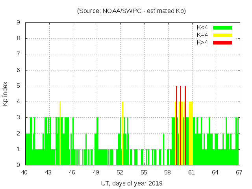
Task: Click the NOAA/SWPC source chart title
Action: (132, 11)
